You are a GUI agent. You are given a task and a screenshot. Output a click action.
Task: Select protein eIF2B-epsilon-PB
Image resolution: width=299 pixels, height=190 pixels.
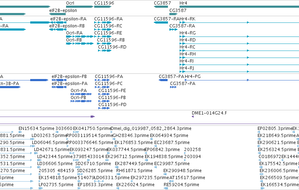click(69, 77)
